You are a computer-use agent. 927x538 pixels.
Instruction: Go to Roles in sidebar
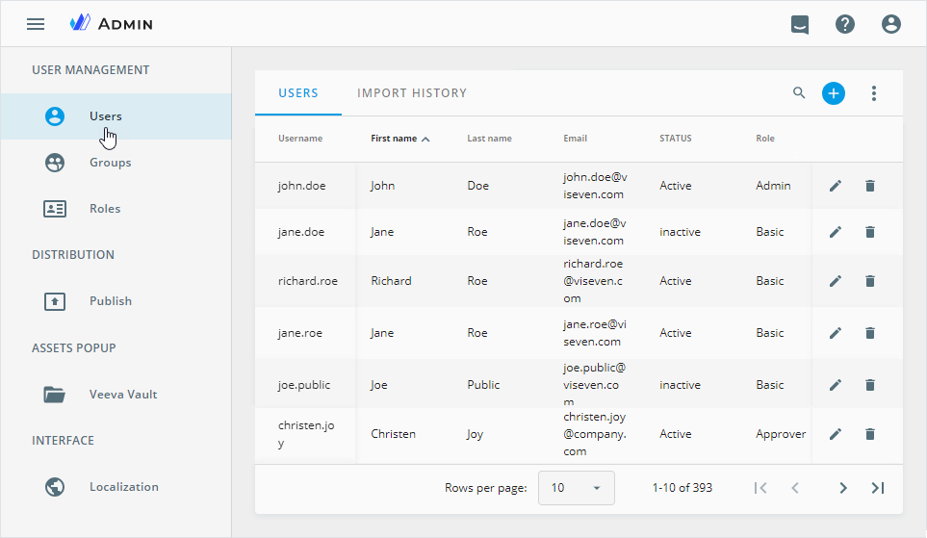pyautogui.click(x=105, y=209)
